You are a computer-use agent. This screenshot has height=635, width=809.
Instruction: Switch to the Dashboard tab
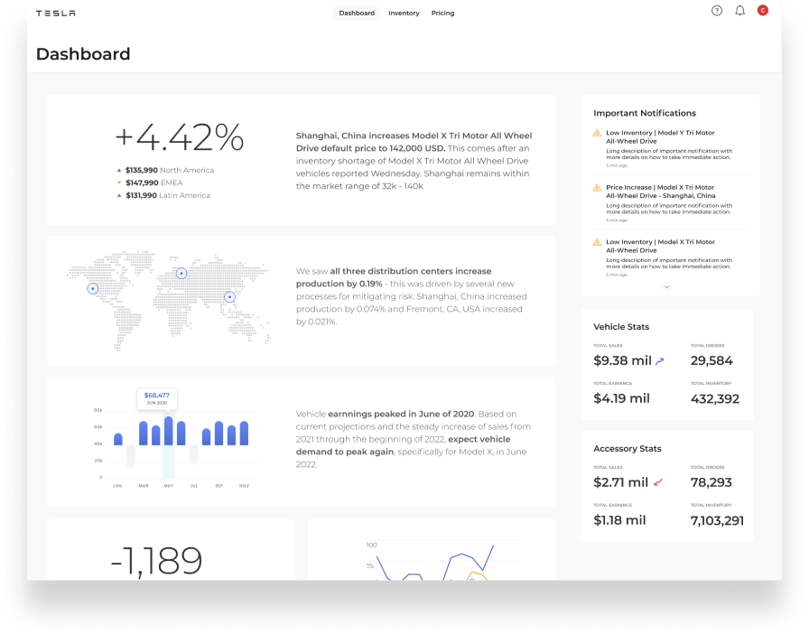click(357, 13)
